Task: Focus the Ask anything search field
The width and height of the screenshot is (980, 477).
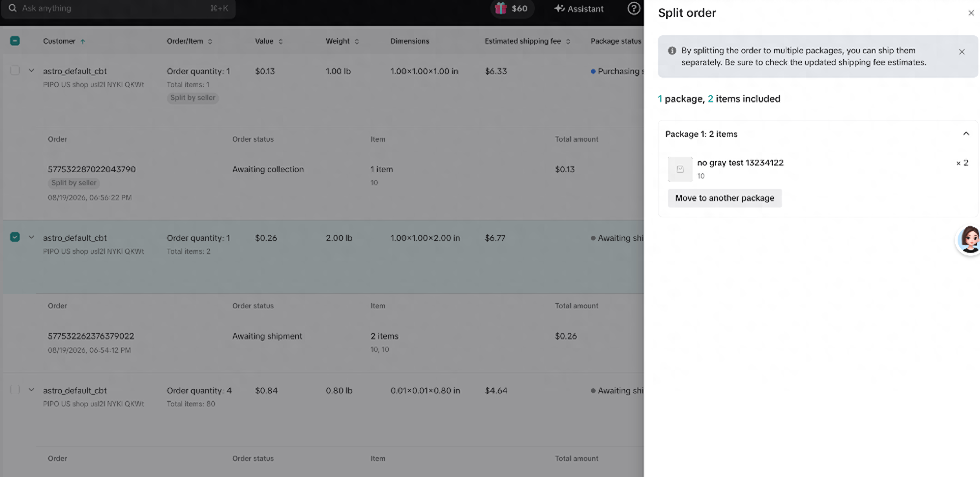Action: pyautogui.click(x=118, y=8)
